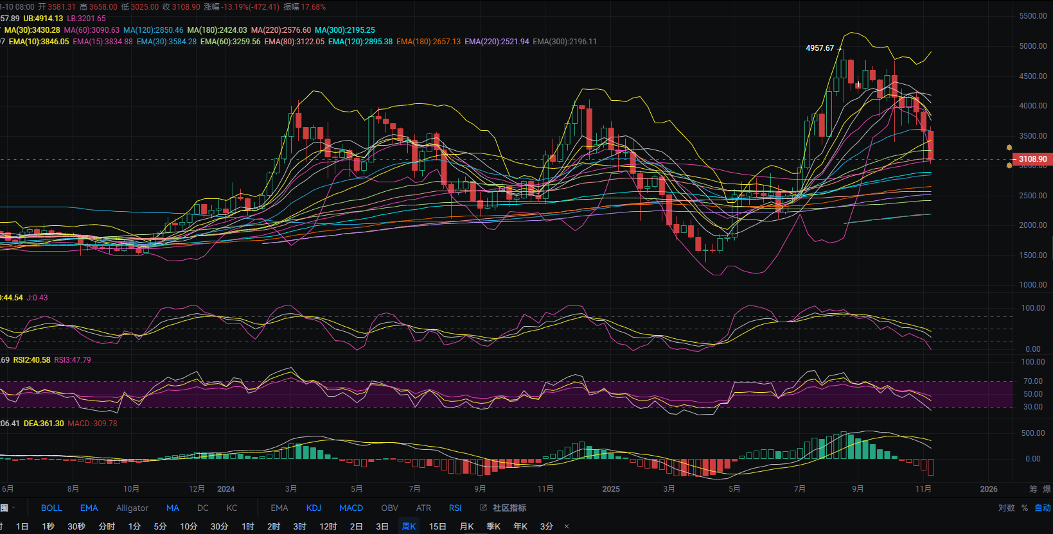This screenshot has height=534, width=1053.
Task: Expand the dropdown chevron at bottom-left corner
Action: [x=13, y=508]
